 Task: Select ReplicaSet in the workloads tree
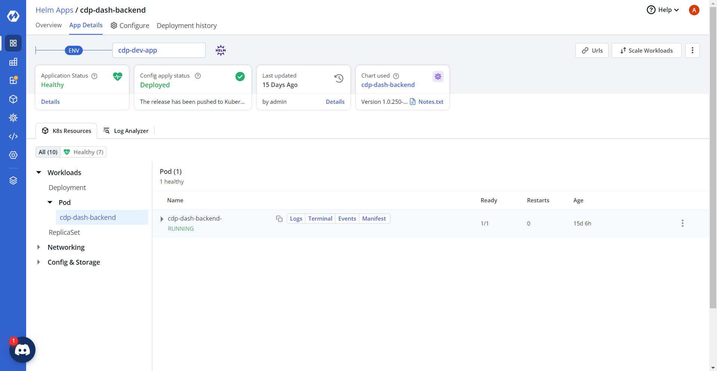pyautogui.click(x=64, y=232)
